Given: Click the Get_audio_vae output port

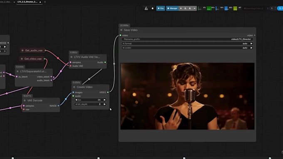Looking at the screenshot, I should pos(45,50).
